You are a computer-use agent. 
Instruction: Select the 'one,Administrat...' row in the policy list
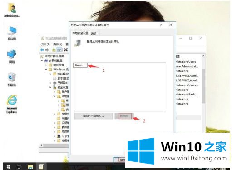click(187, 66)
